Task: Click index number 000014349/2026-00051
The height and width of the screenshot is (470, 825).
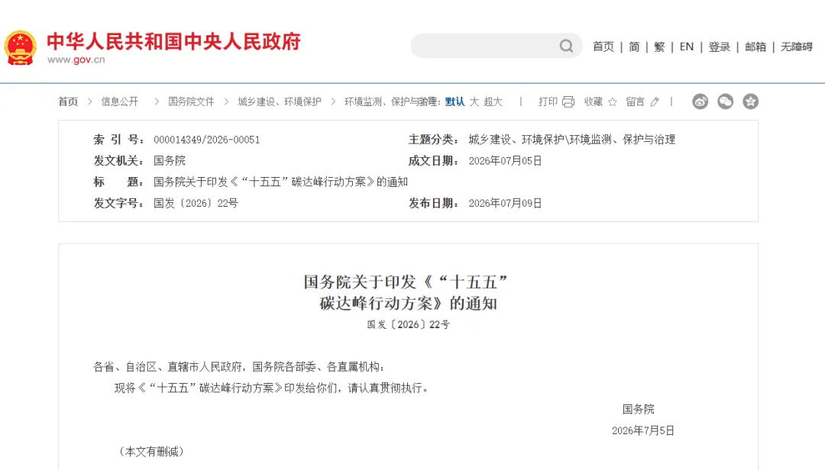Action: point(207,140)
